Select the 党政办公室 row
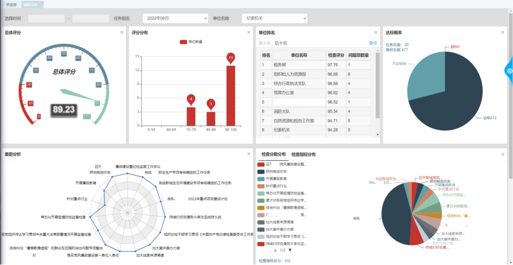Image resolution: width=513 pixels, height=265 pixels. coord(316,93)
